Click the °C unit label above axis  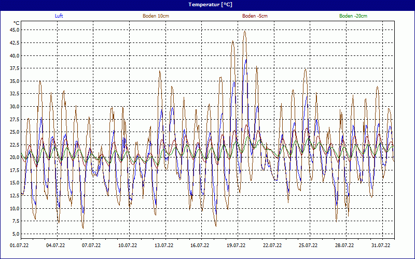(17, 23)
